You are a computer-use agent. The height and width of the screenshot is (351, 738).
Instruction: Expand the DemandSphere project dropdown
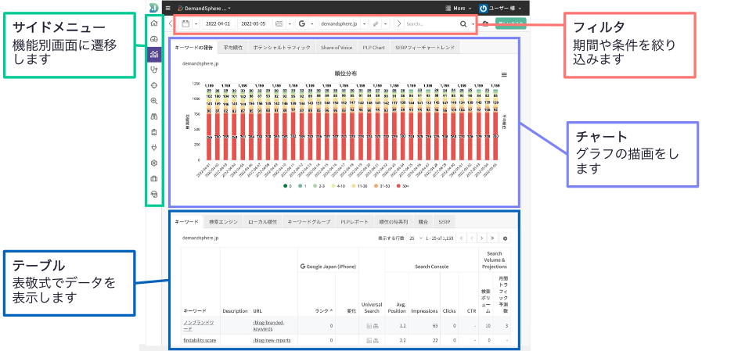tap(205, 8)
